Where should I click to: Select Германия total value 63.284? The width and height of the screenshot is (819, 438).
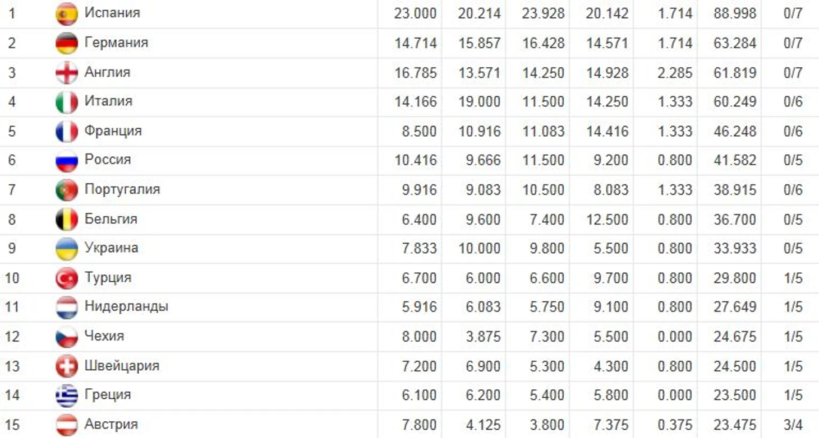pyautogui.click(x=735, y=43)
